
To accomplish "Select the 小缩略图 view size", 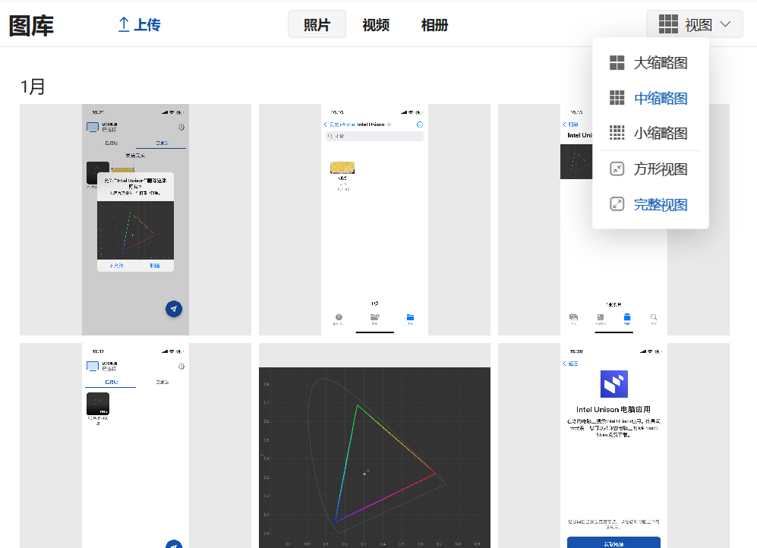I will [661, 133].
